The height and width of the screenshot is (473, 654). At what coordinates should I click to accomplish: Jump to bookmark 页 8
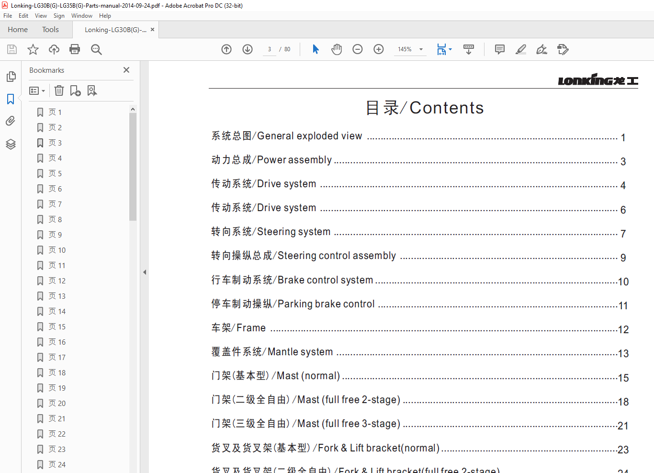tap(55, 219)
